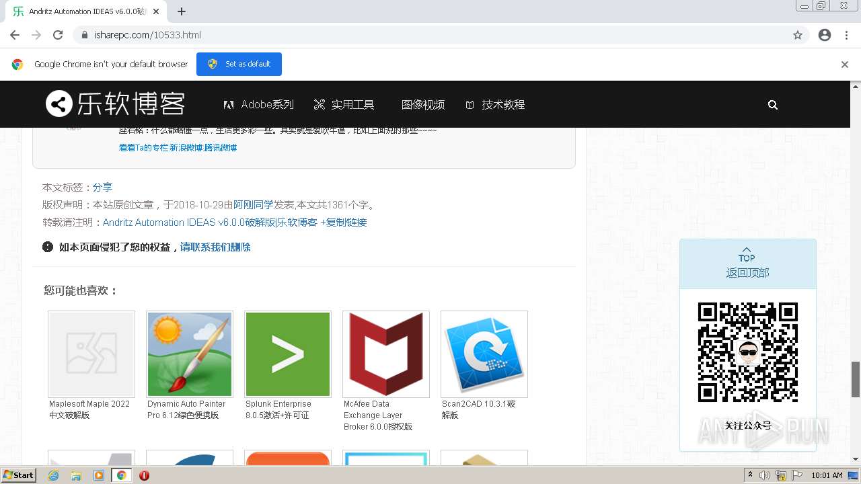
Task: Close the Andritz Automation IDEAS tab
Action: pos(156,11)
